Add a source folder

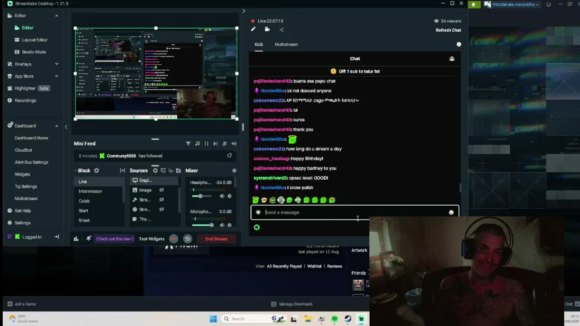(x=178, y=171)
